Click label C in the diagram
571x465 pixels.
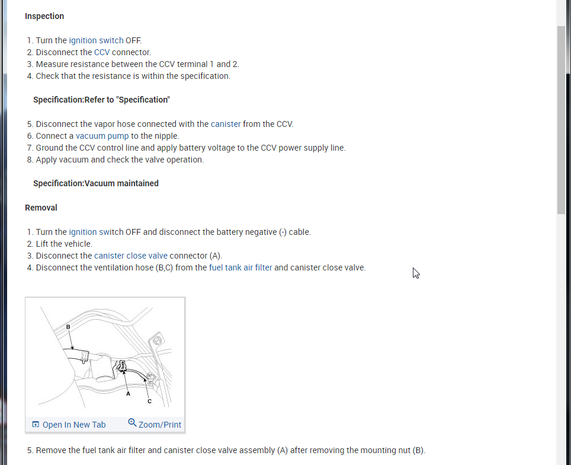pyautogui.click(x=149, y=402)
